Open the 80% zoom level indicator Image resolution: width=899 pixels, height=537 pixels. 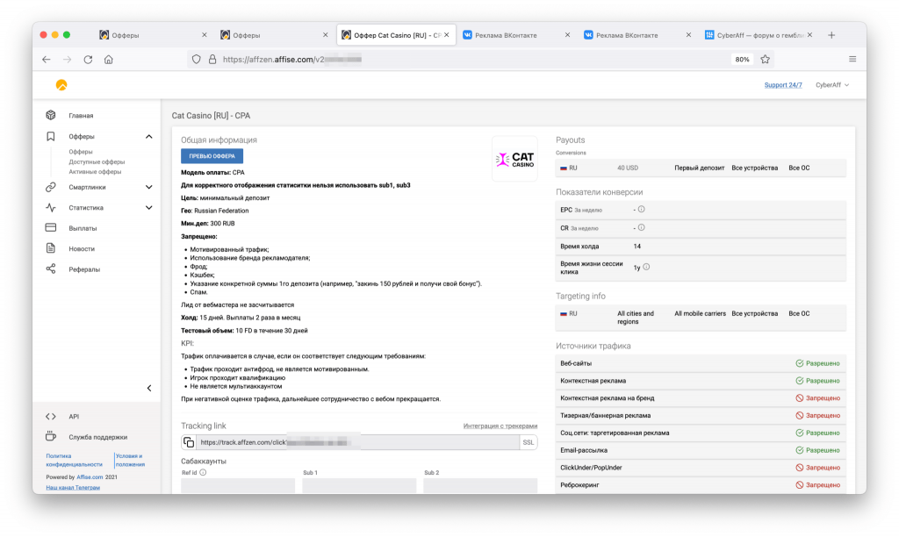(x=742, y=59)
